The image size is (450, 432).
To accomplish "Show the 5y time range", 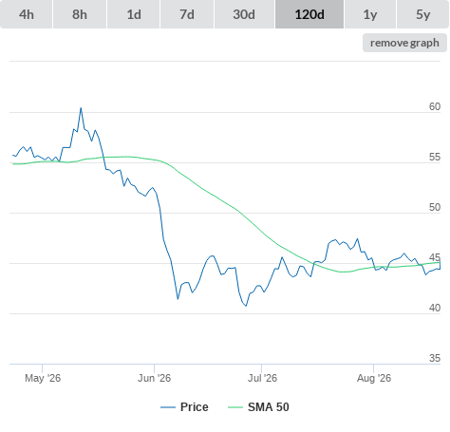I will [x=423, y=14].
